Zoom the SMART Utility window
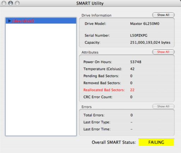Image resolution: width=181 pixels, height=153 pixels. [17, 3]
